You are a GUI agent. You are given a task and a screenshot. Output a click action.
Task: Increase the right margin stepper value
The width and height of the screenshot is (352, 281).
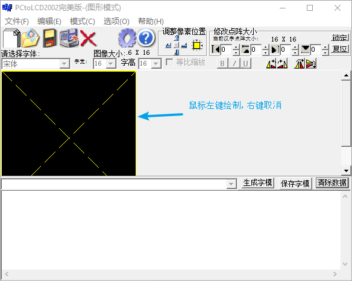coord(295,47)
